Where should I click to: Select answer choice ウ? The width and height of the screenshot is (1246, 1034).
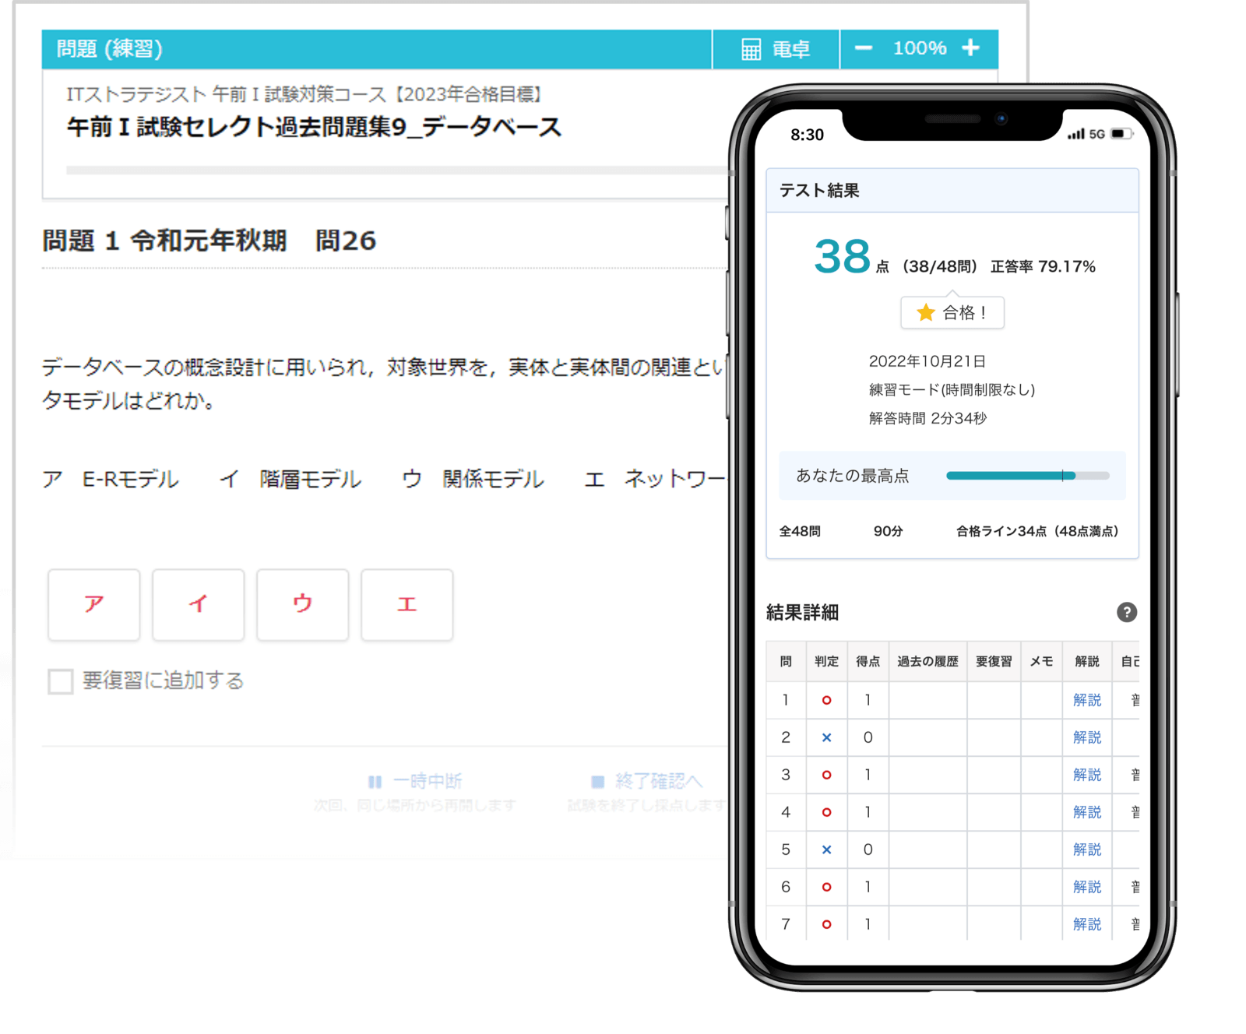click(x=302, y=605)
